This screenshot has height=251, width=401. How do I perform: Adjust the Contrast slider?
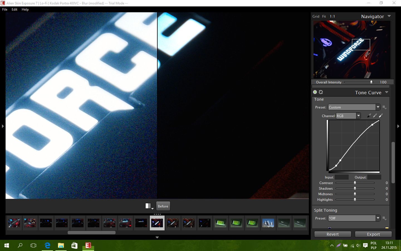click(x=355, y=183)
